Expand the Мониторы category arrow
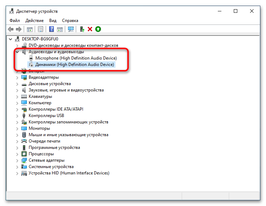The width and height of the screenshot is (266, 206). [x=17, y=129]
